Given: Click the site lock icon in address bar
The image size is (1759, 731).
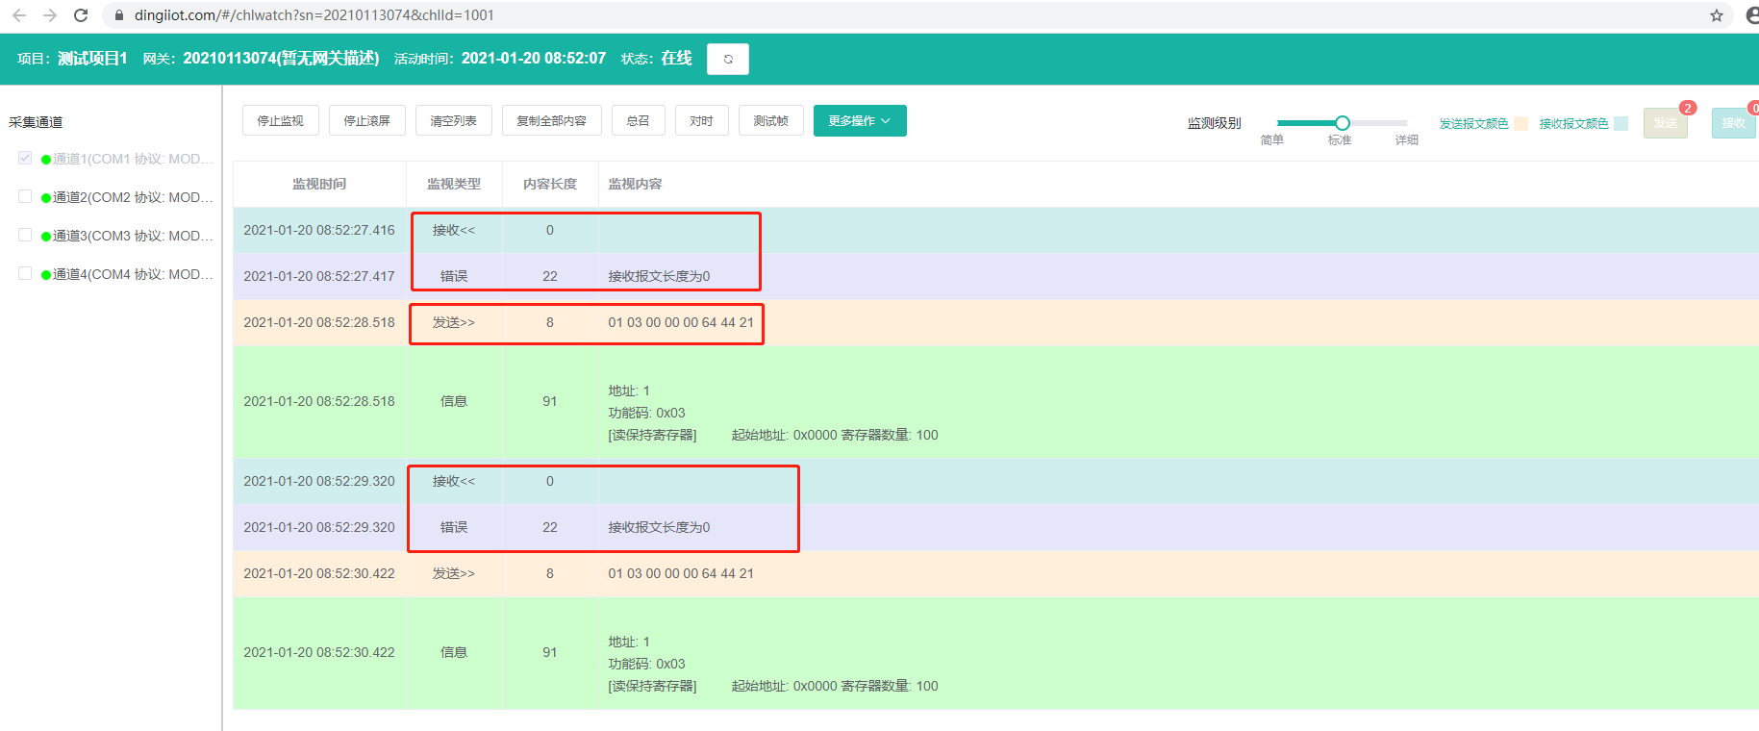Looking at the screenshot, I should click(x=119, y=15).
